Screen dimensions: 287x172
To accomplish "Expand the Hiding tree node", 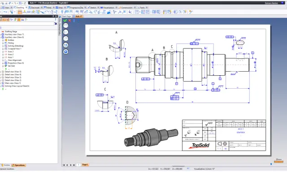I will tap(3, 43).
